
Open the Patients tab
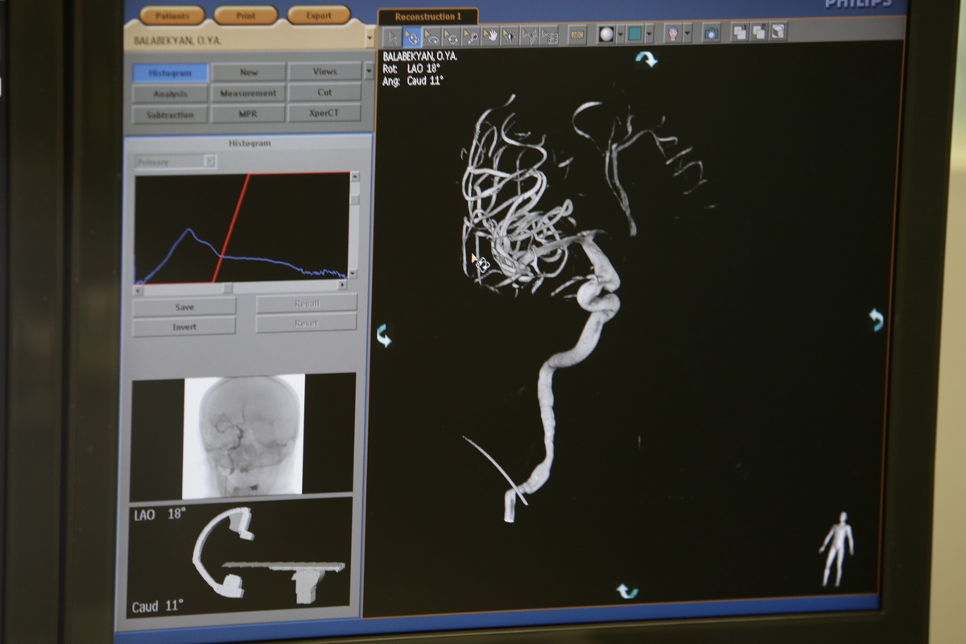[x=171, y=15]
